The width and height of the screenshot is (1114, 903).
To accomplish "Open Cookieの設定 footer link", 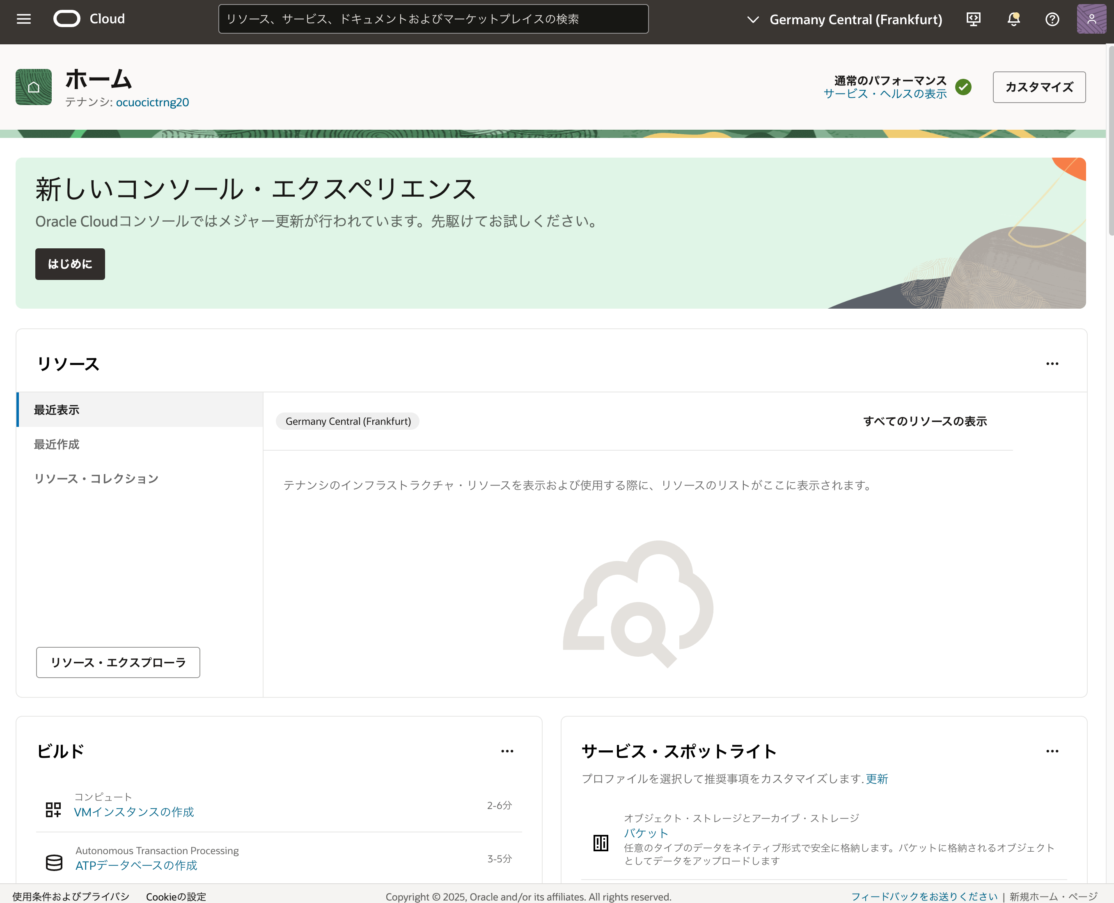I will pos(176,896).
